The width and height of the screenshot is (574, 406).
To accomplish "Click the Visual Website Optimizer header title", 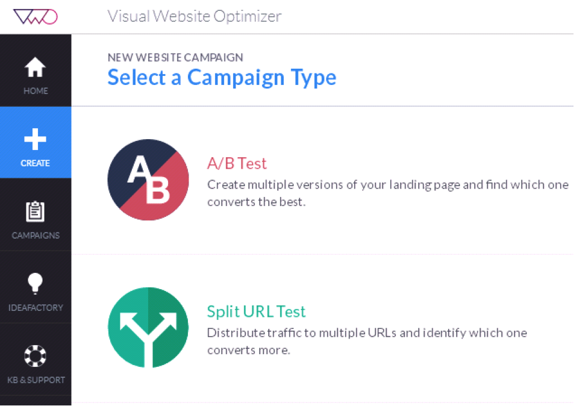I will (x=195, y=16).
